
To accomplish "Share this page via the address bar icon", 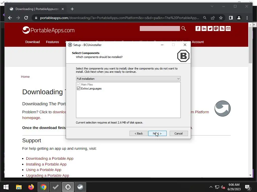I will click(213, 18).
